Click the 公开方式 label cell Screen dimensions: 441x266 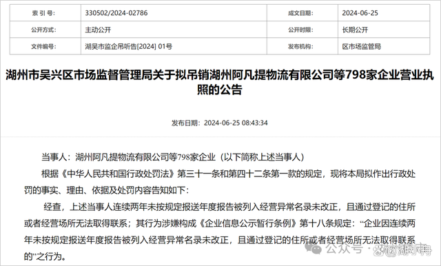pos(45,30)
